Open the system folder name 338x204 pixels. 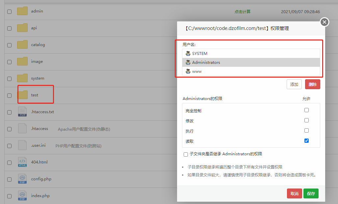(38, 78)
